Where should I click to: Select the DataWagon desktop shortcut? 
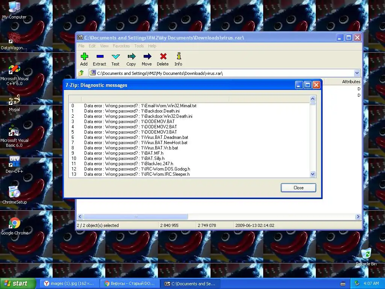[x=14, y=41]
